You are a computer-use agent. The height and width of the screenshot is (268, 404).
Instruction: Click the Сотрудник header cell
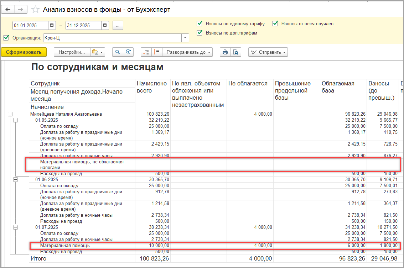coord(82,83)
